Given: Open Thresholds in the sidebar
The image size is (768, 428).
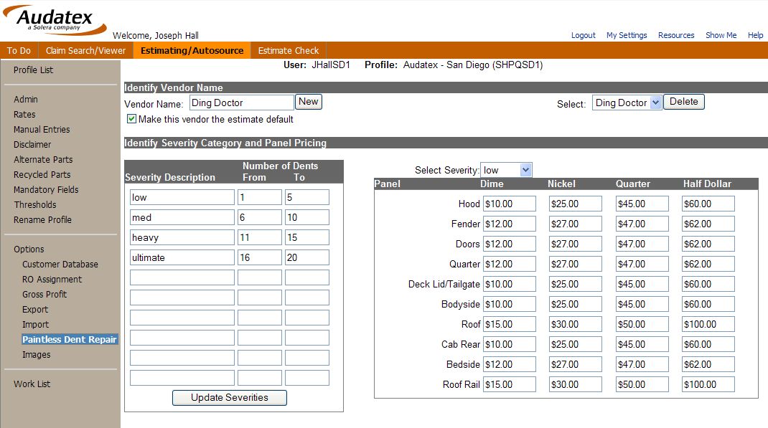Looking at the screenshot, I should coord(34,205).
